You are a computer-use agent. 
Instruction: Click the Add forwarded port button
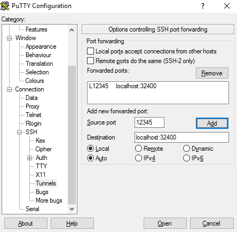pyautogui.click(x=212, y=123)
